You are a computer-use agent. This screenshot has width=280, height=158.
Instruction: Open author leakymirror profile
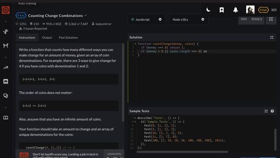pyautogui.click(x=101, y=24)
